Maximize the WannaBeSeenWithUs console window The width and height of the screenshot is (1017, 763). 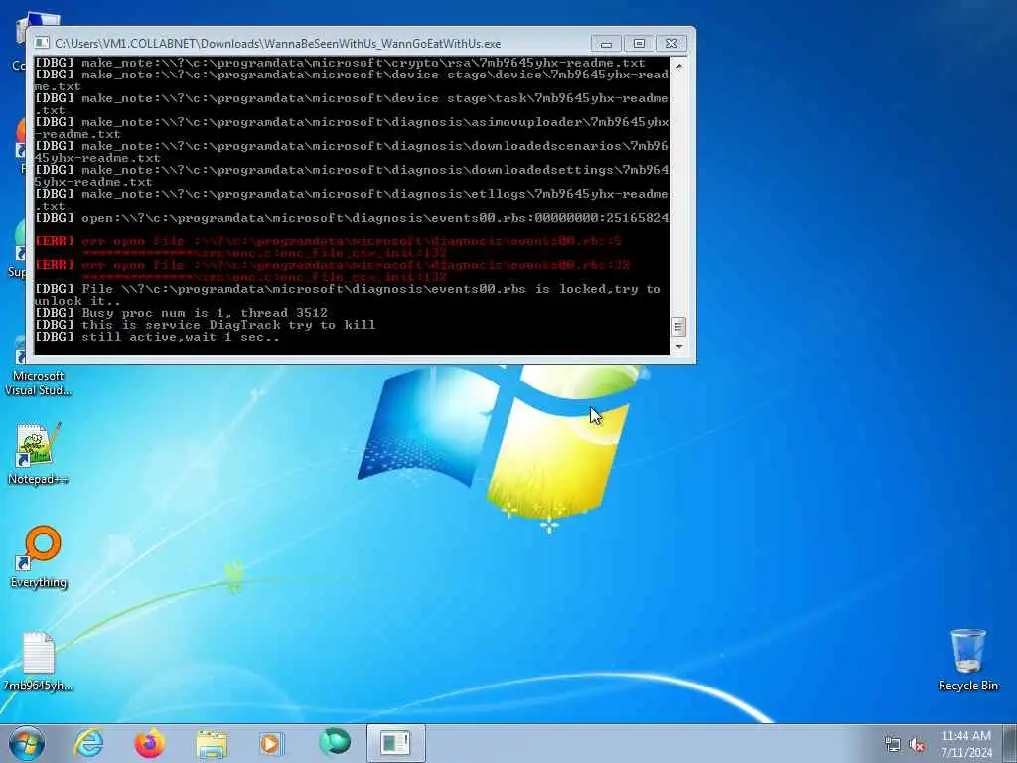point(639,44)
